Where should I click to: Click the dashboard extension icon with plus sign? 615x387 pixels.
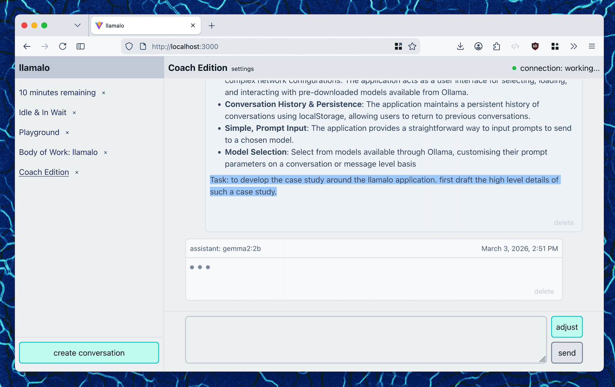click(x=555, y=46)
